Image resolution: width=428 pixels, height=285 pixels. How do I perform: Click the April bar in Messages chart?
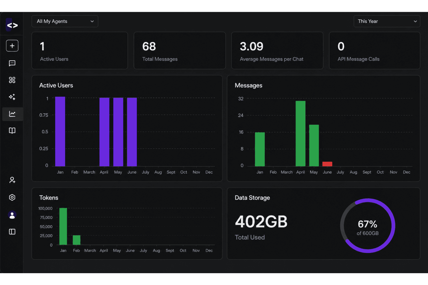(x=300, y=133)
